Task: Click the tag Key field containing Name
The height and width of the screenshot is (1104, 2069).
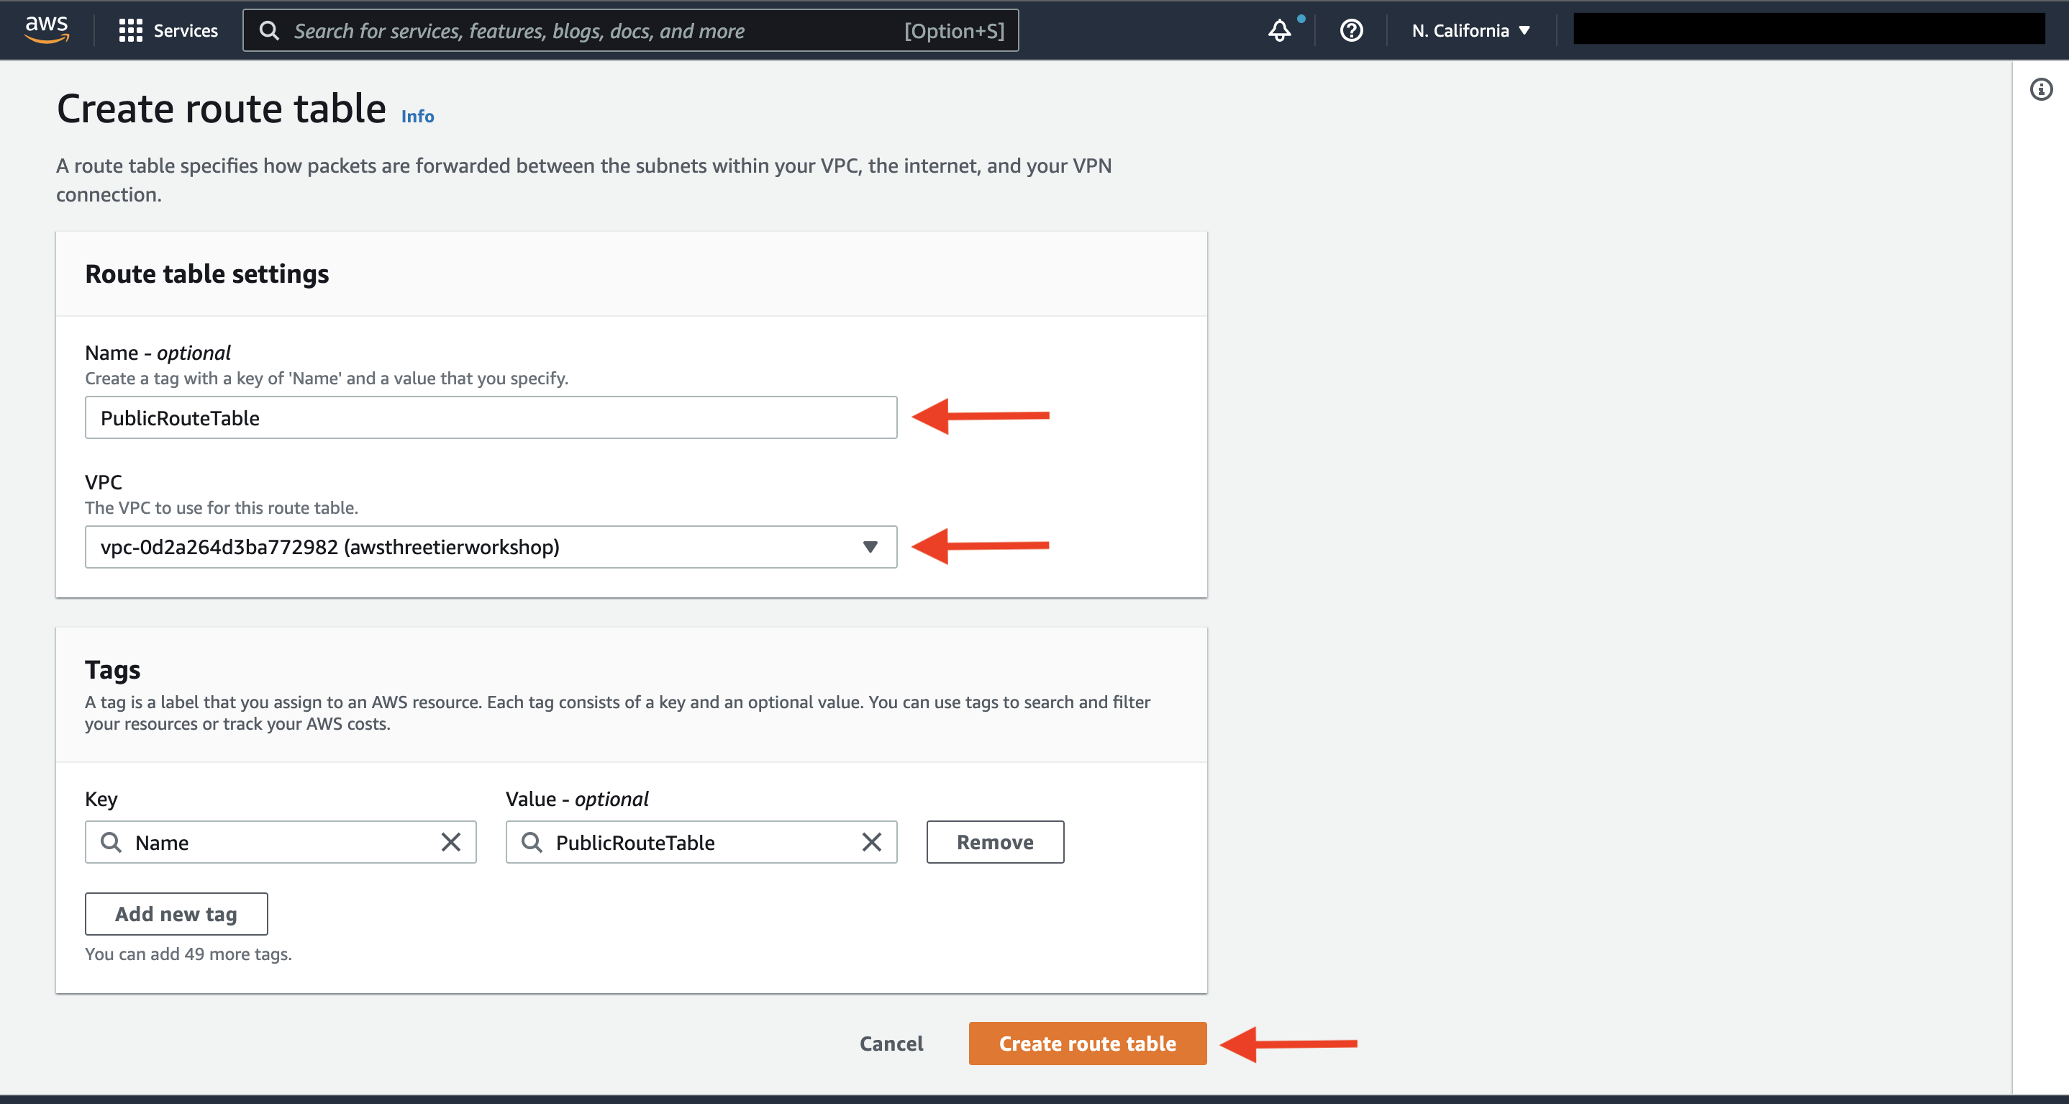Action: 281,841
